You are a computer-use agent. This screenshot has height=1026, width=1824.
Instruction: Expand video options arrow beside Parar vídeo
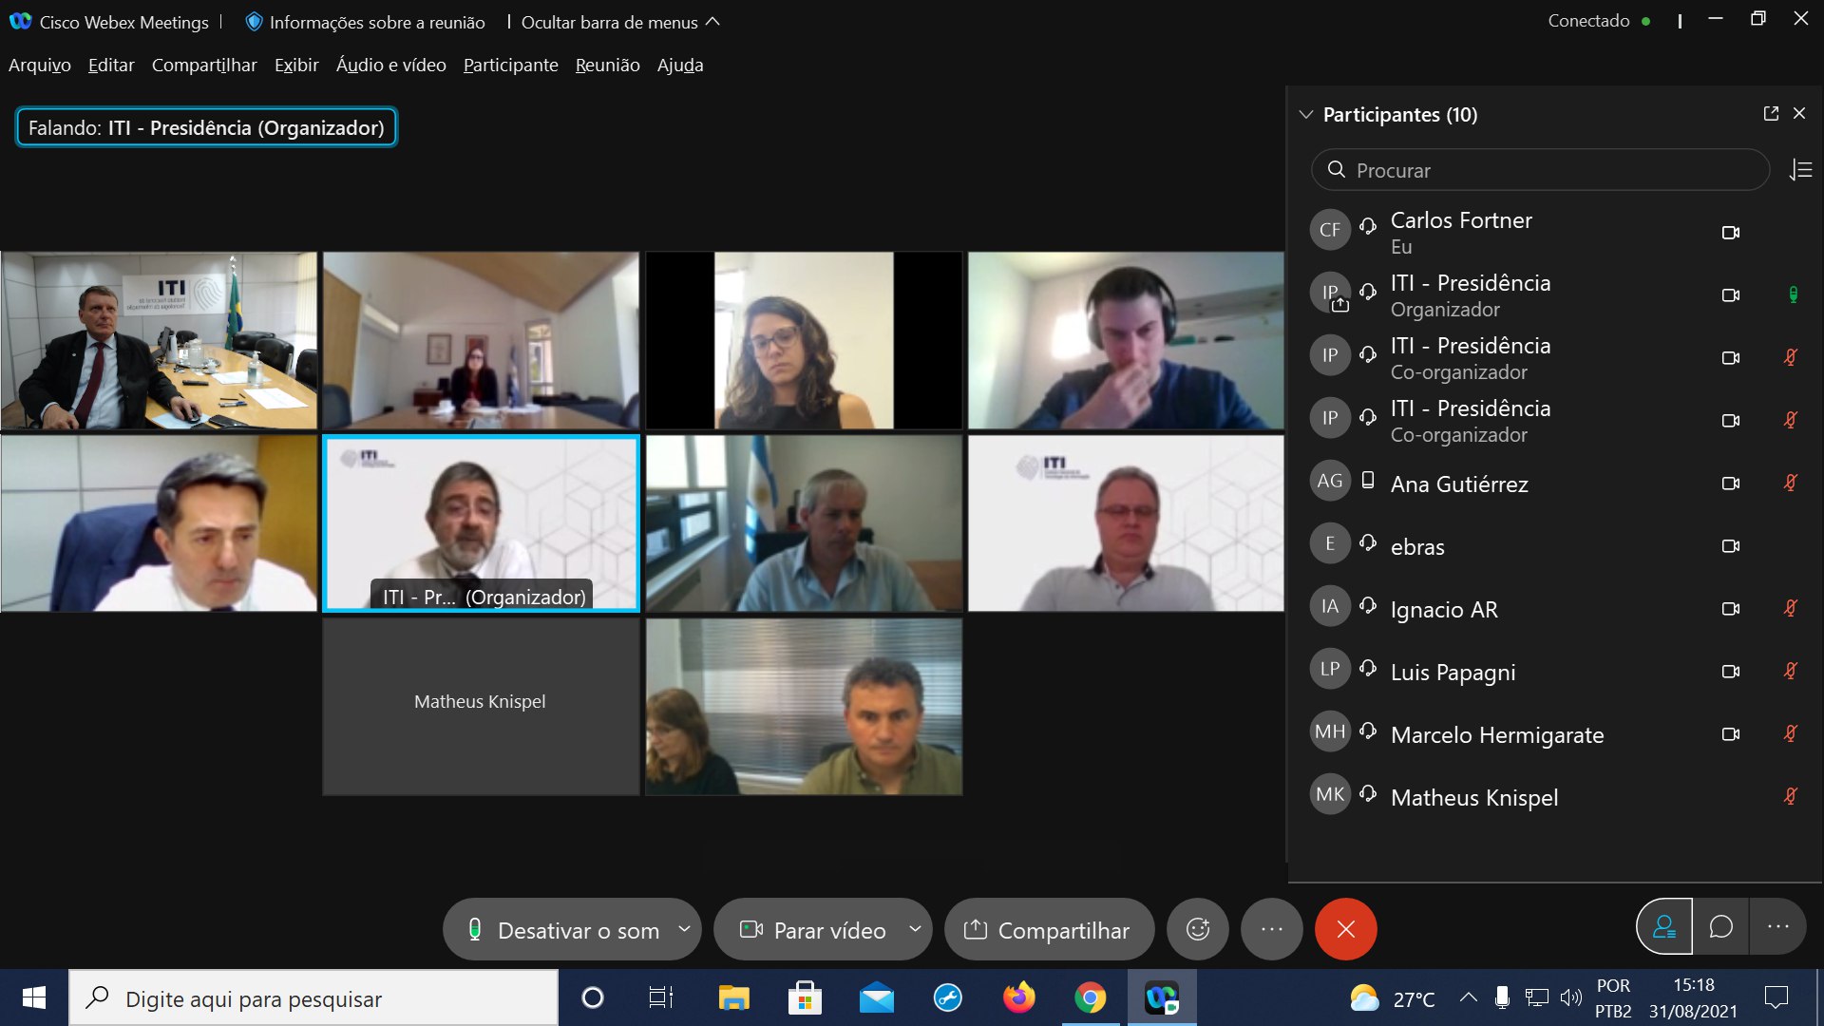[914, 929]
